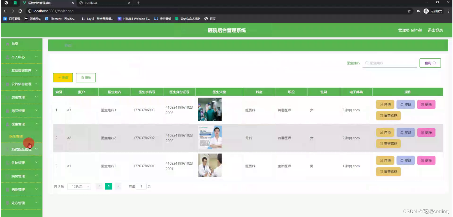The width and height of the screenshot is (453, 217).
Task: Click the browser back arrow icon
Action: point(5,11)
